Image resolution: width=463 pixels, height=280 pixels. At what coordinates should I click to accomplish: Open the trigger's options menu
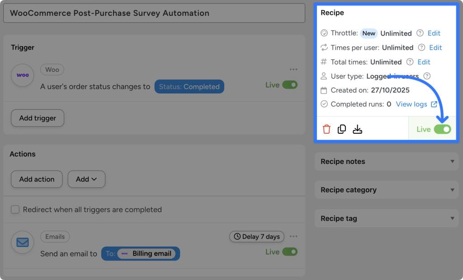click(293, 69)
